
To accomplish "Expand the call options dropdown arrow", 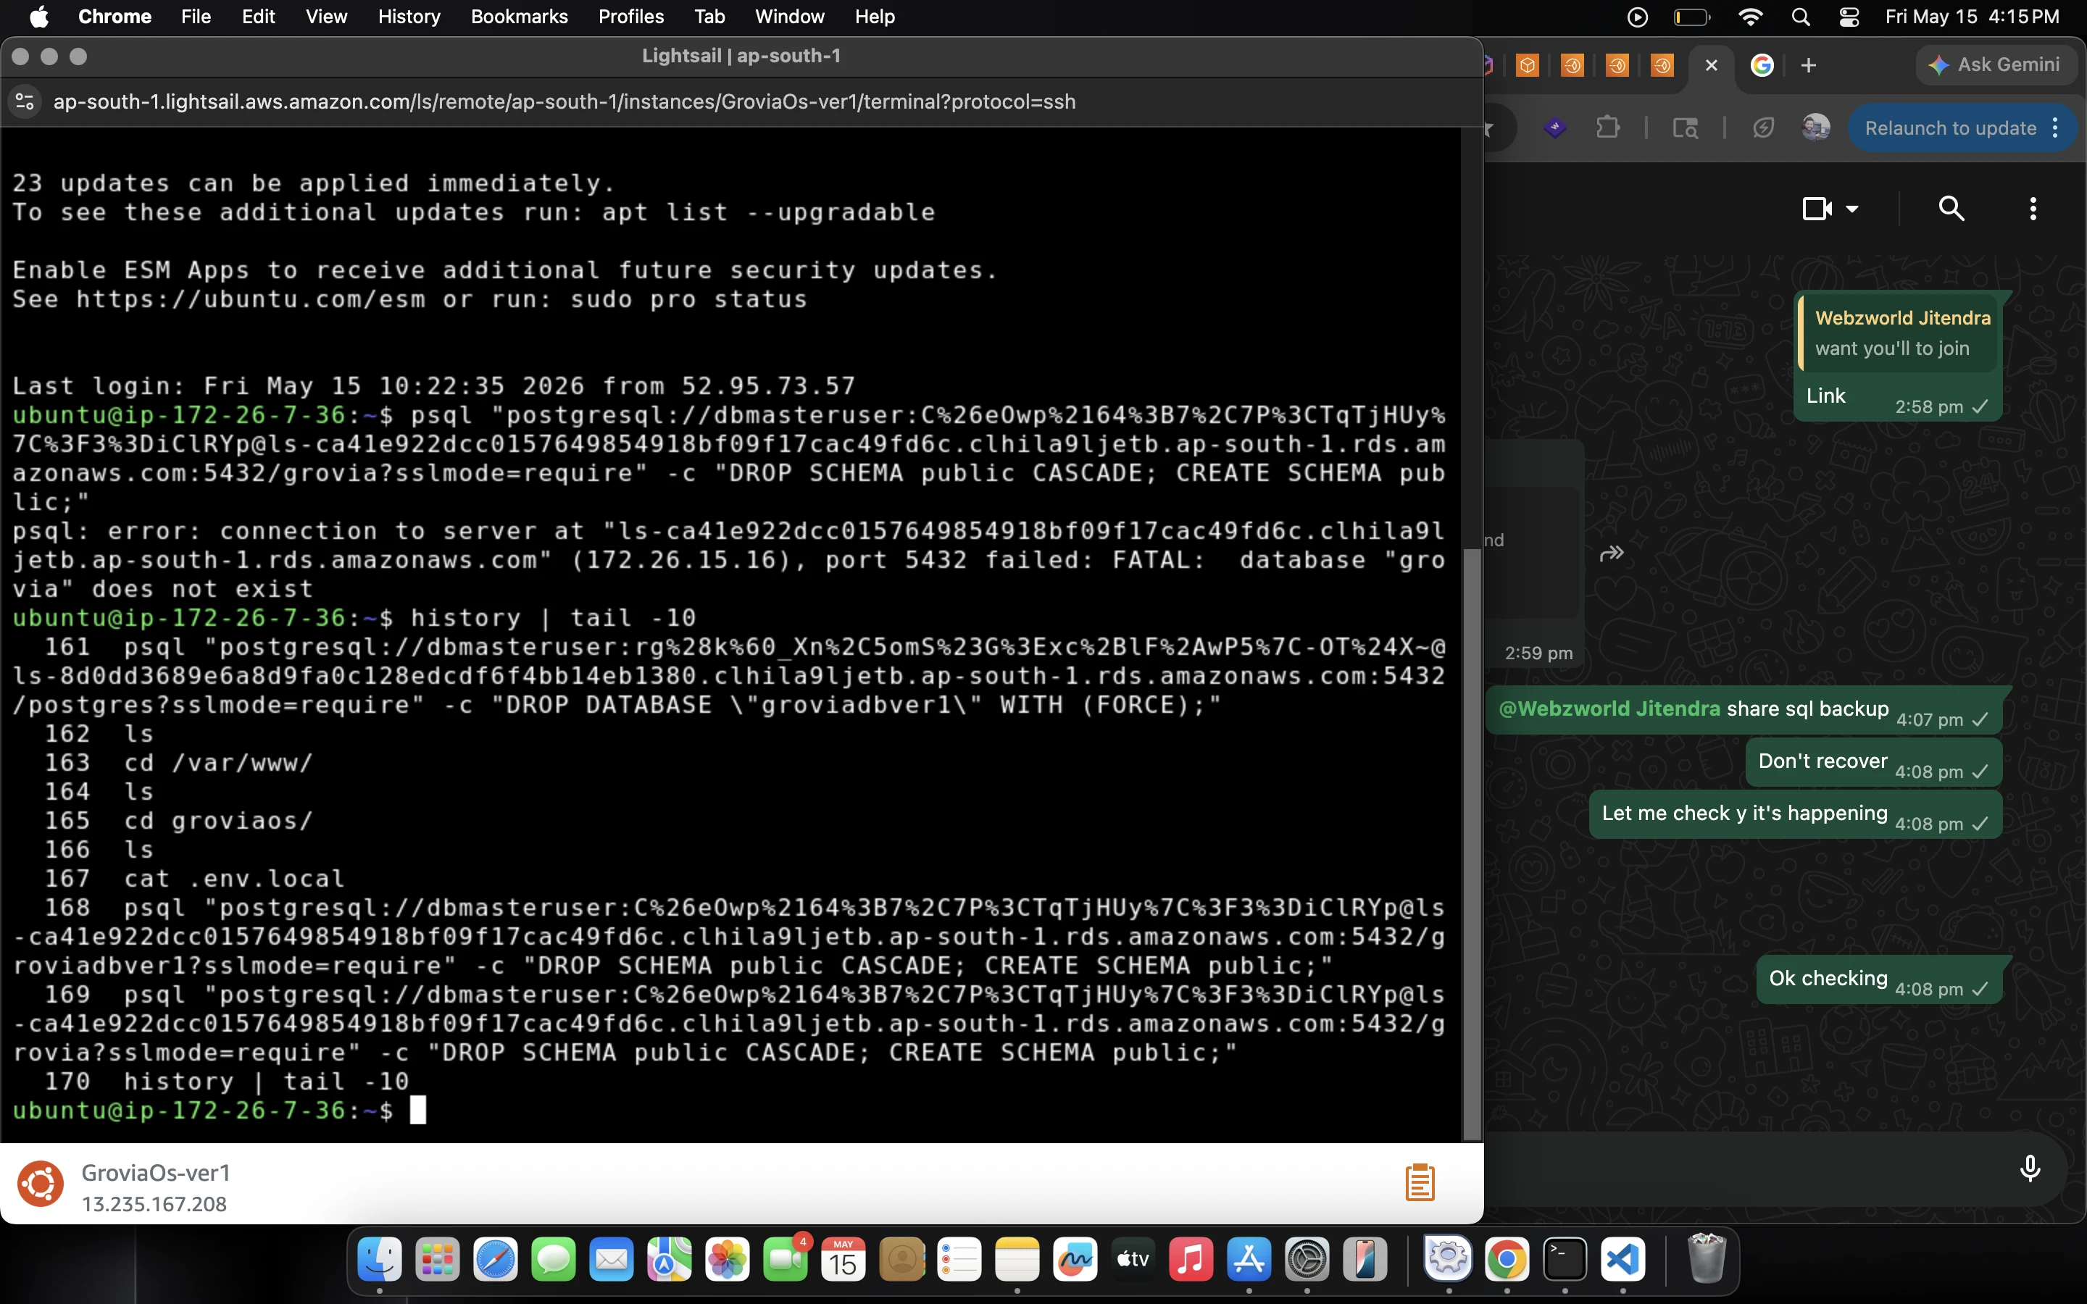I will pos(1851,209).
